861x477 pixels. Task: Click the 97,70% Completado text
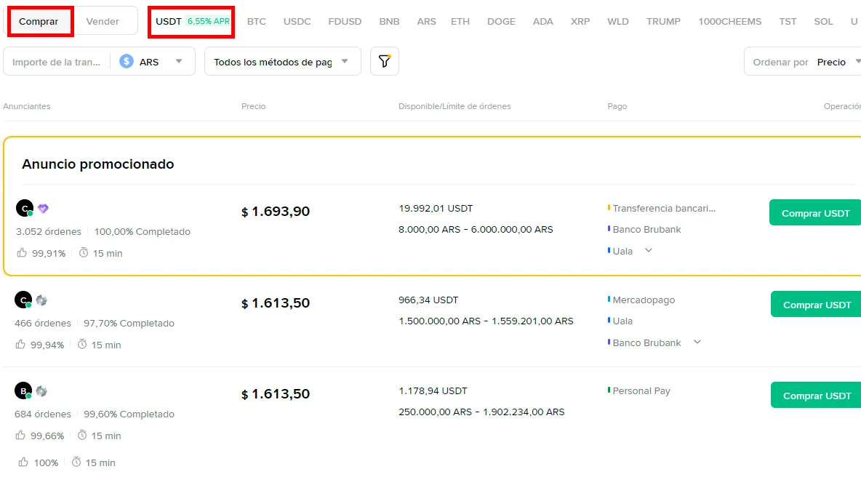tap(129, 324)
